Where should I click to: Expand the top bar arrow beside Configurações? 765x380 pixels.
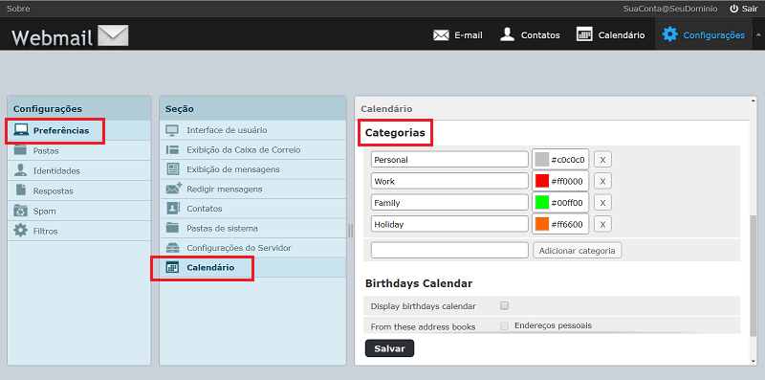[758, 34]
